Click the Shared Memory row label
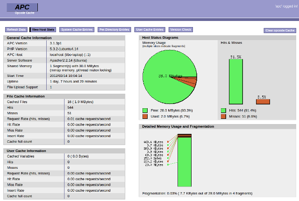Screen dimensions: 299x201 pos(20,66)
